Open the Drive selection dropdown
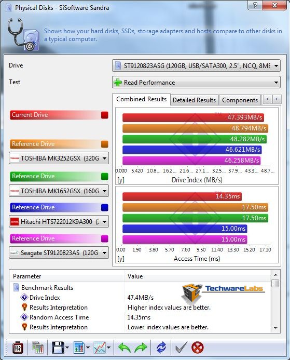The height and width of the screenshot is (360, 290). pyautogui.click(x=196, y=66)
